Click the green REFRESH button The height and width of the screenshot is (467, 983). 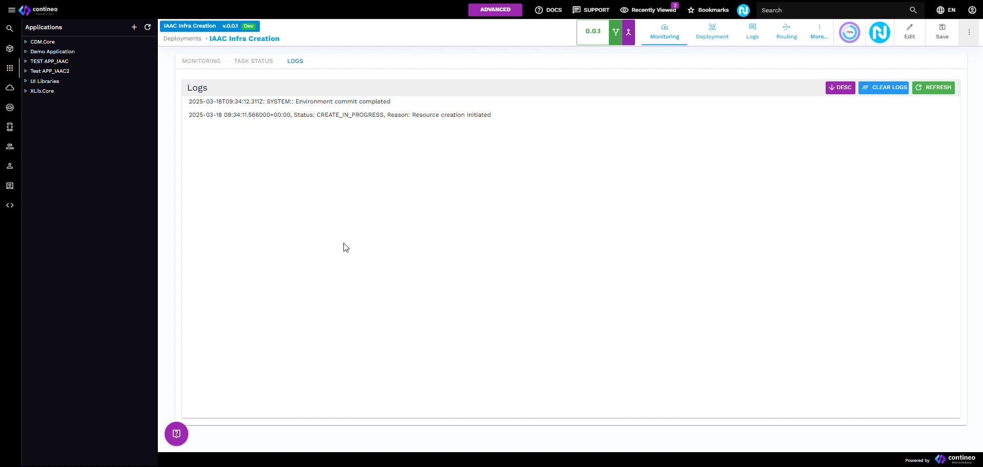click(933, 88)
